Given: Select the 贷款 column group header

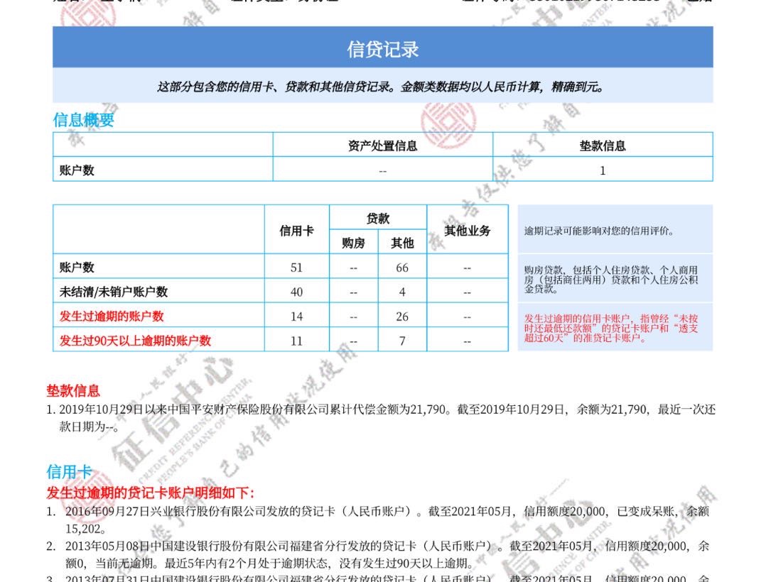Looking at the screenshot, I should click(x=378, y=219).
